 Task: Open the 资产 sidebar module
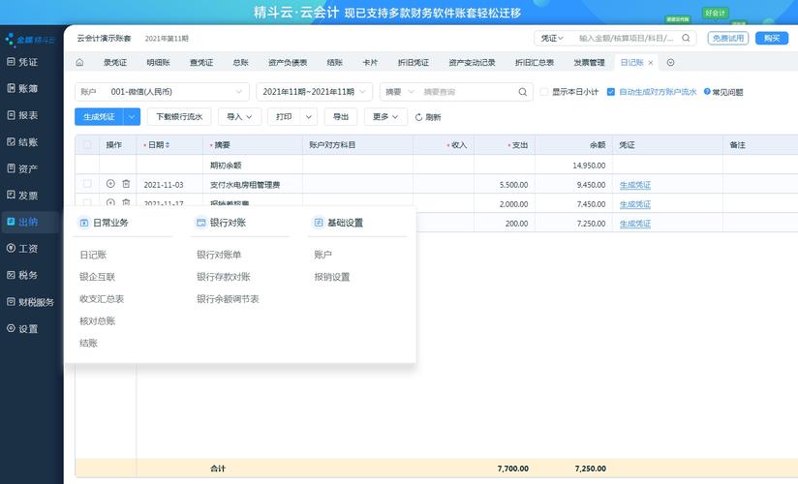point(22,168)
